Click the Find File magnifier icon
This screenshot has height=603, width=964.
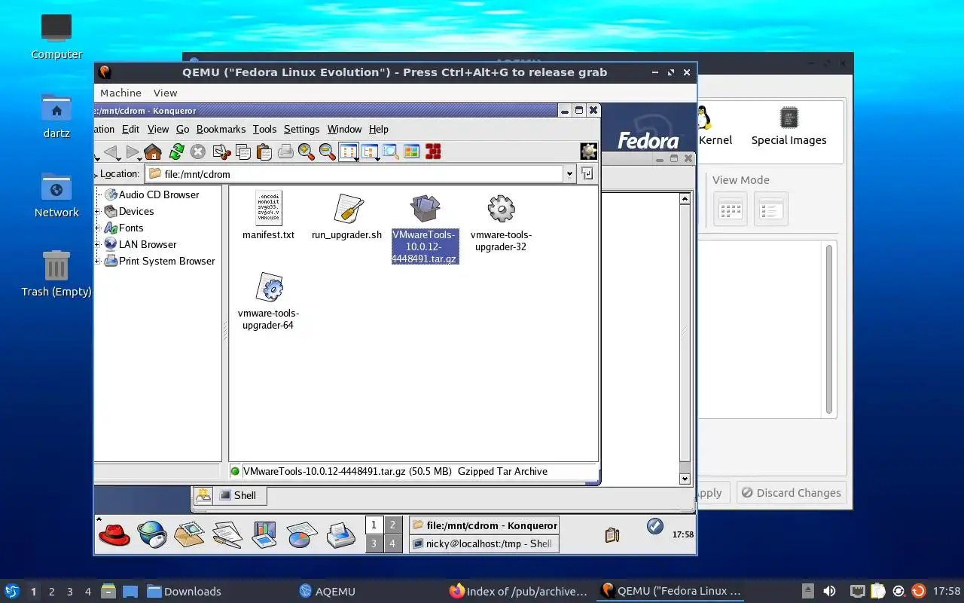click(390, 152)
